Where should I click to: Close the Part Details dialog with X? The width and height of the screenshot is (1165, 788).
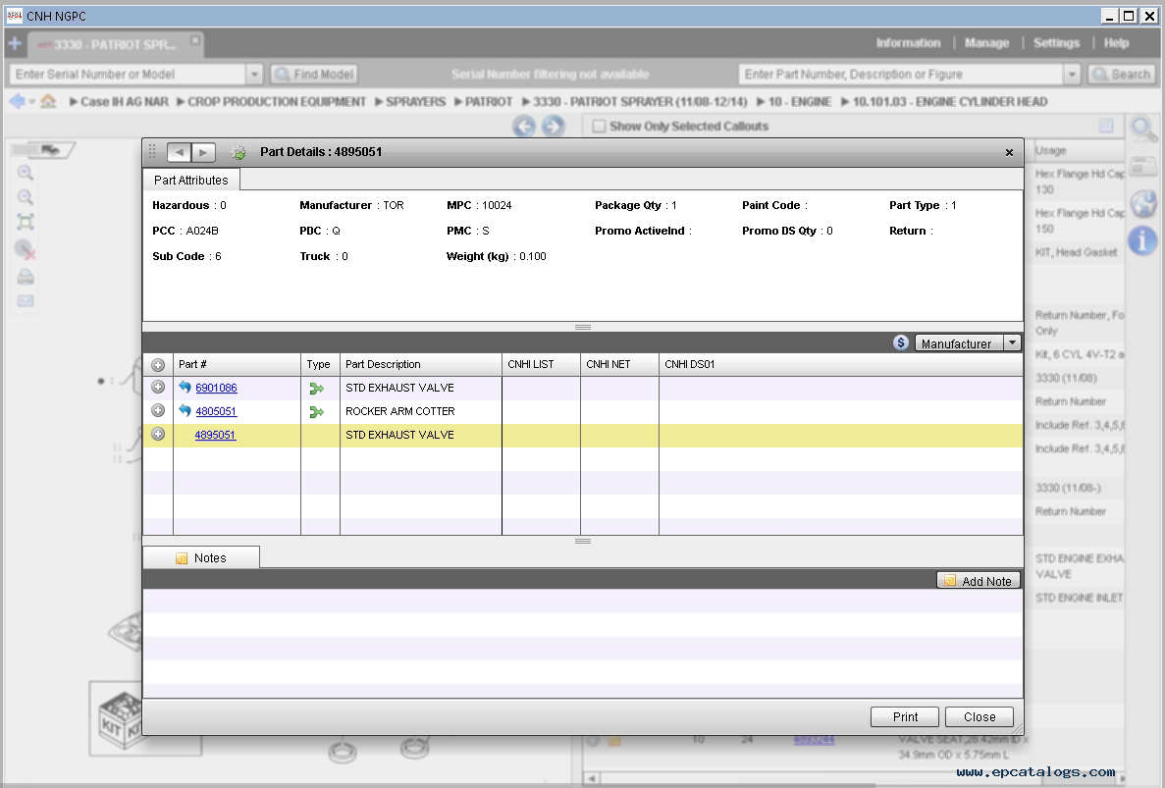pos(1009,152)
